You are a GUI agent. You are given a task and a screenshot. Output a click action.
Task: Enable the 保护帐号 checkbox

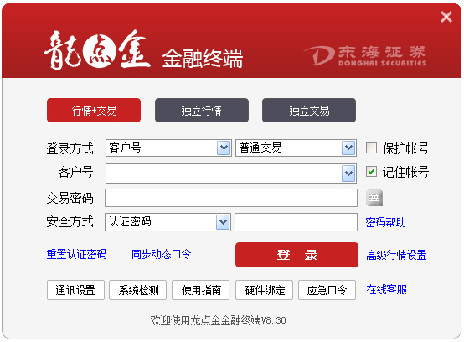[371, 148]
